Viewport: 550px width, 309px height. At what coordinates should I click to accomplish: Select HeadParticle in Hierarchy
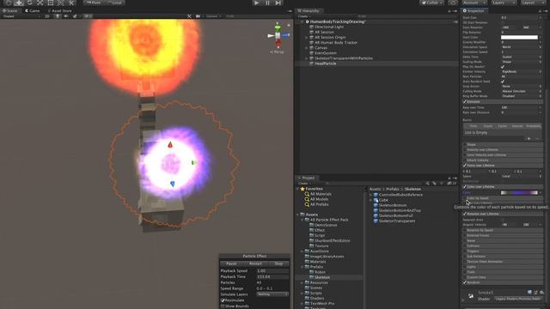click(325, 64)
